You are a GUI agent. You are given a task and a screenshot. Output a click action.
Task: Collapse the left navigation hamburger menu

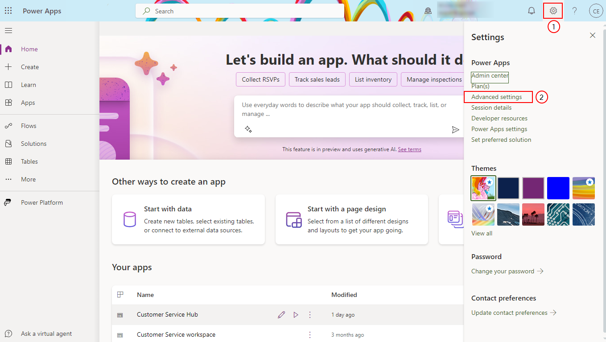[8, 30]
